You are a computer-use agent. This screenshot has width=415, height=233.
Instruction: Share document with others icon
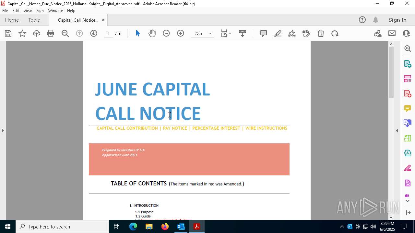click(406, 33)
